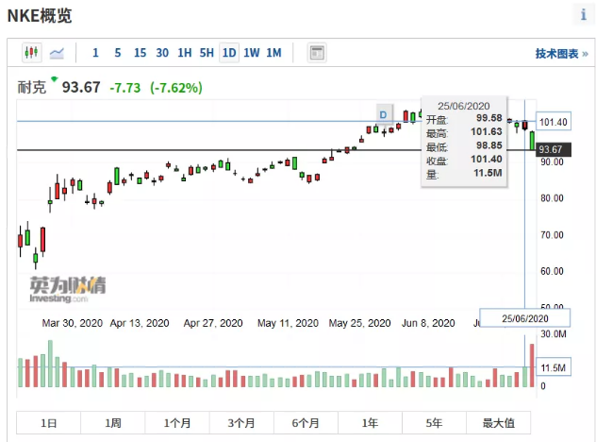This screenshot has width=596, height=442.
Task: Click the current price 93.67 text
Action: (x=81, y=87)
